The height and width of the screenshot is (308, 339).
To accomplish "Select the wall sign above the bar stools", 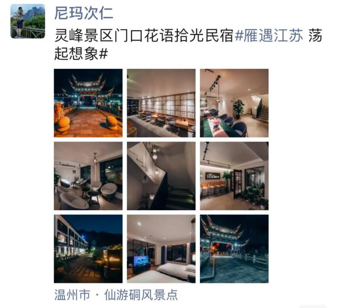I will click(213, 176).
